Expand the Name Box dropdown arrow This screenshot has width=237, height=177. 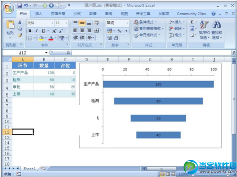pyautogui.click(x=46, y=53)
